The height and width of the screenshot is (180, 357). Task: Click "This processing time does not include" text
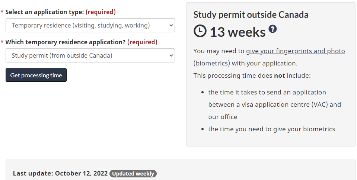point(252,75)
